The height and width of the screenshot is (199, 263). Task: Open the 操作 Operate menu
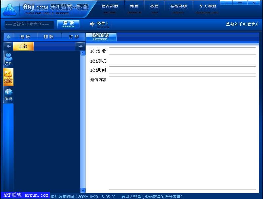[x=134, y=9]
